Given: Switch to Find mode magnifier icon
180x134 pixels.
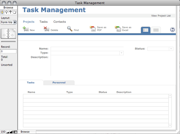Looking at the screenshot, I should click(6, 12).
